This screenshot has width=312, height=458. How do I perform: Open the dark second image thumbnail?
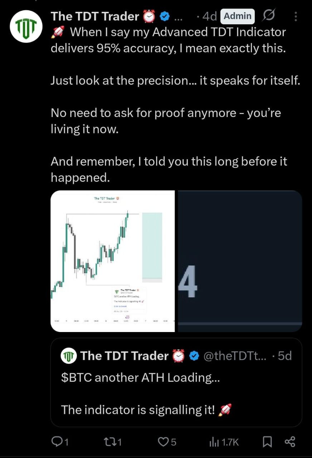coord(240,261)
